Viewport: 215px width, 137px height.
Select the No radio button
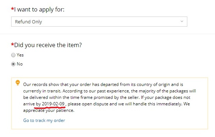[13, 64]
